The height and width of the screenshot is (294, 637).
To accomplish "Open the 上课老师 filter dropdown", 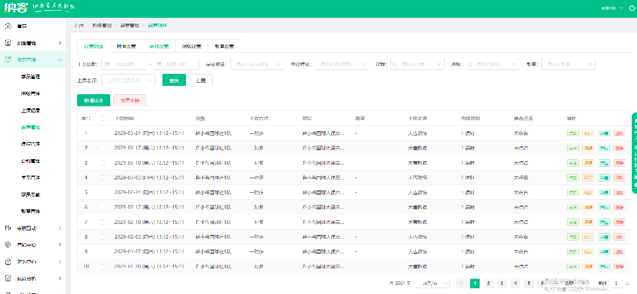I will pyautogui.click(x=129, y=80).
